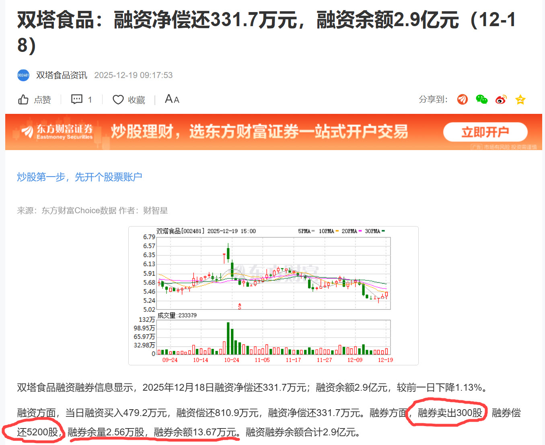Click the comment count 1
Image resolution: width=545 pixels, height=445 pixels.
click(x=90, y=100)
